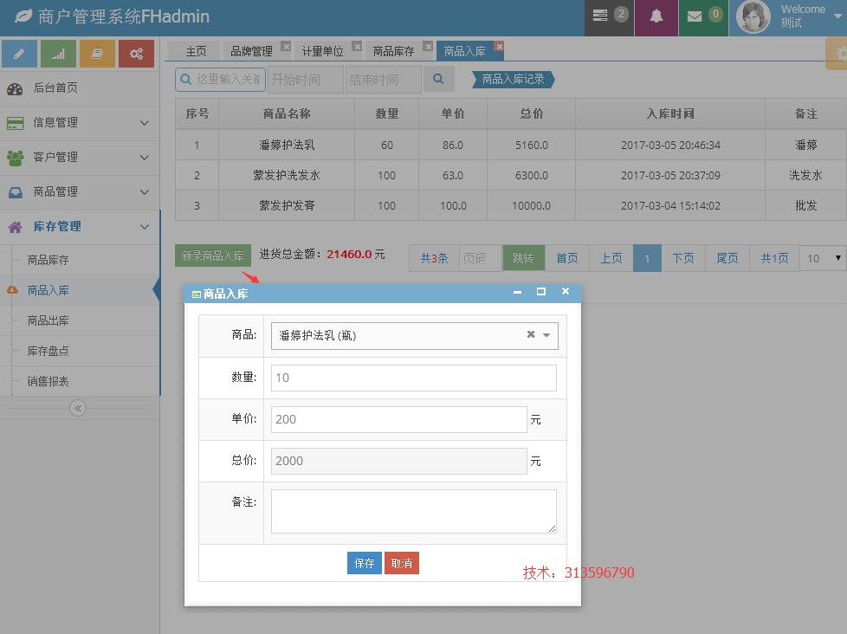Switch to the 商品库存 tab
The height and width of the screenshot is (634, 847).
pos(393,51)
